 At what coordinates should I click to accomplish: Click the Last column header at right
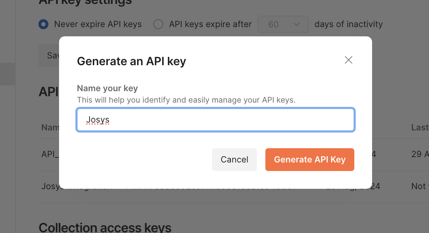click(420, 127)
